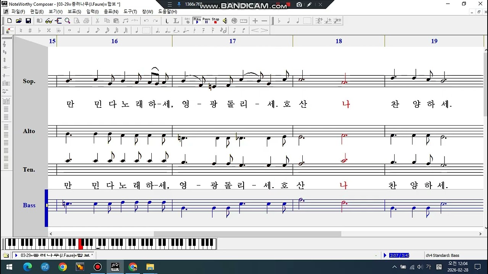Open print preview icon
This screenshot has height=274, width=488.
(77, 21)
